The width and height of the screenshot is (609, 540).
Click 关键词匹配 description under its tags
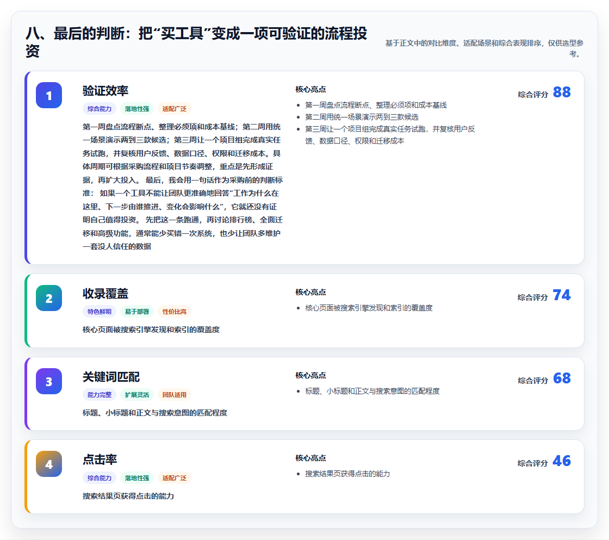(x=155, y=413)
